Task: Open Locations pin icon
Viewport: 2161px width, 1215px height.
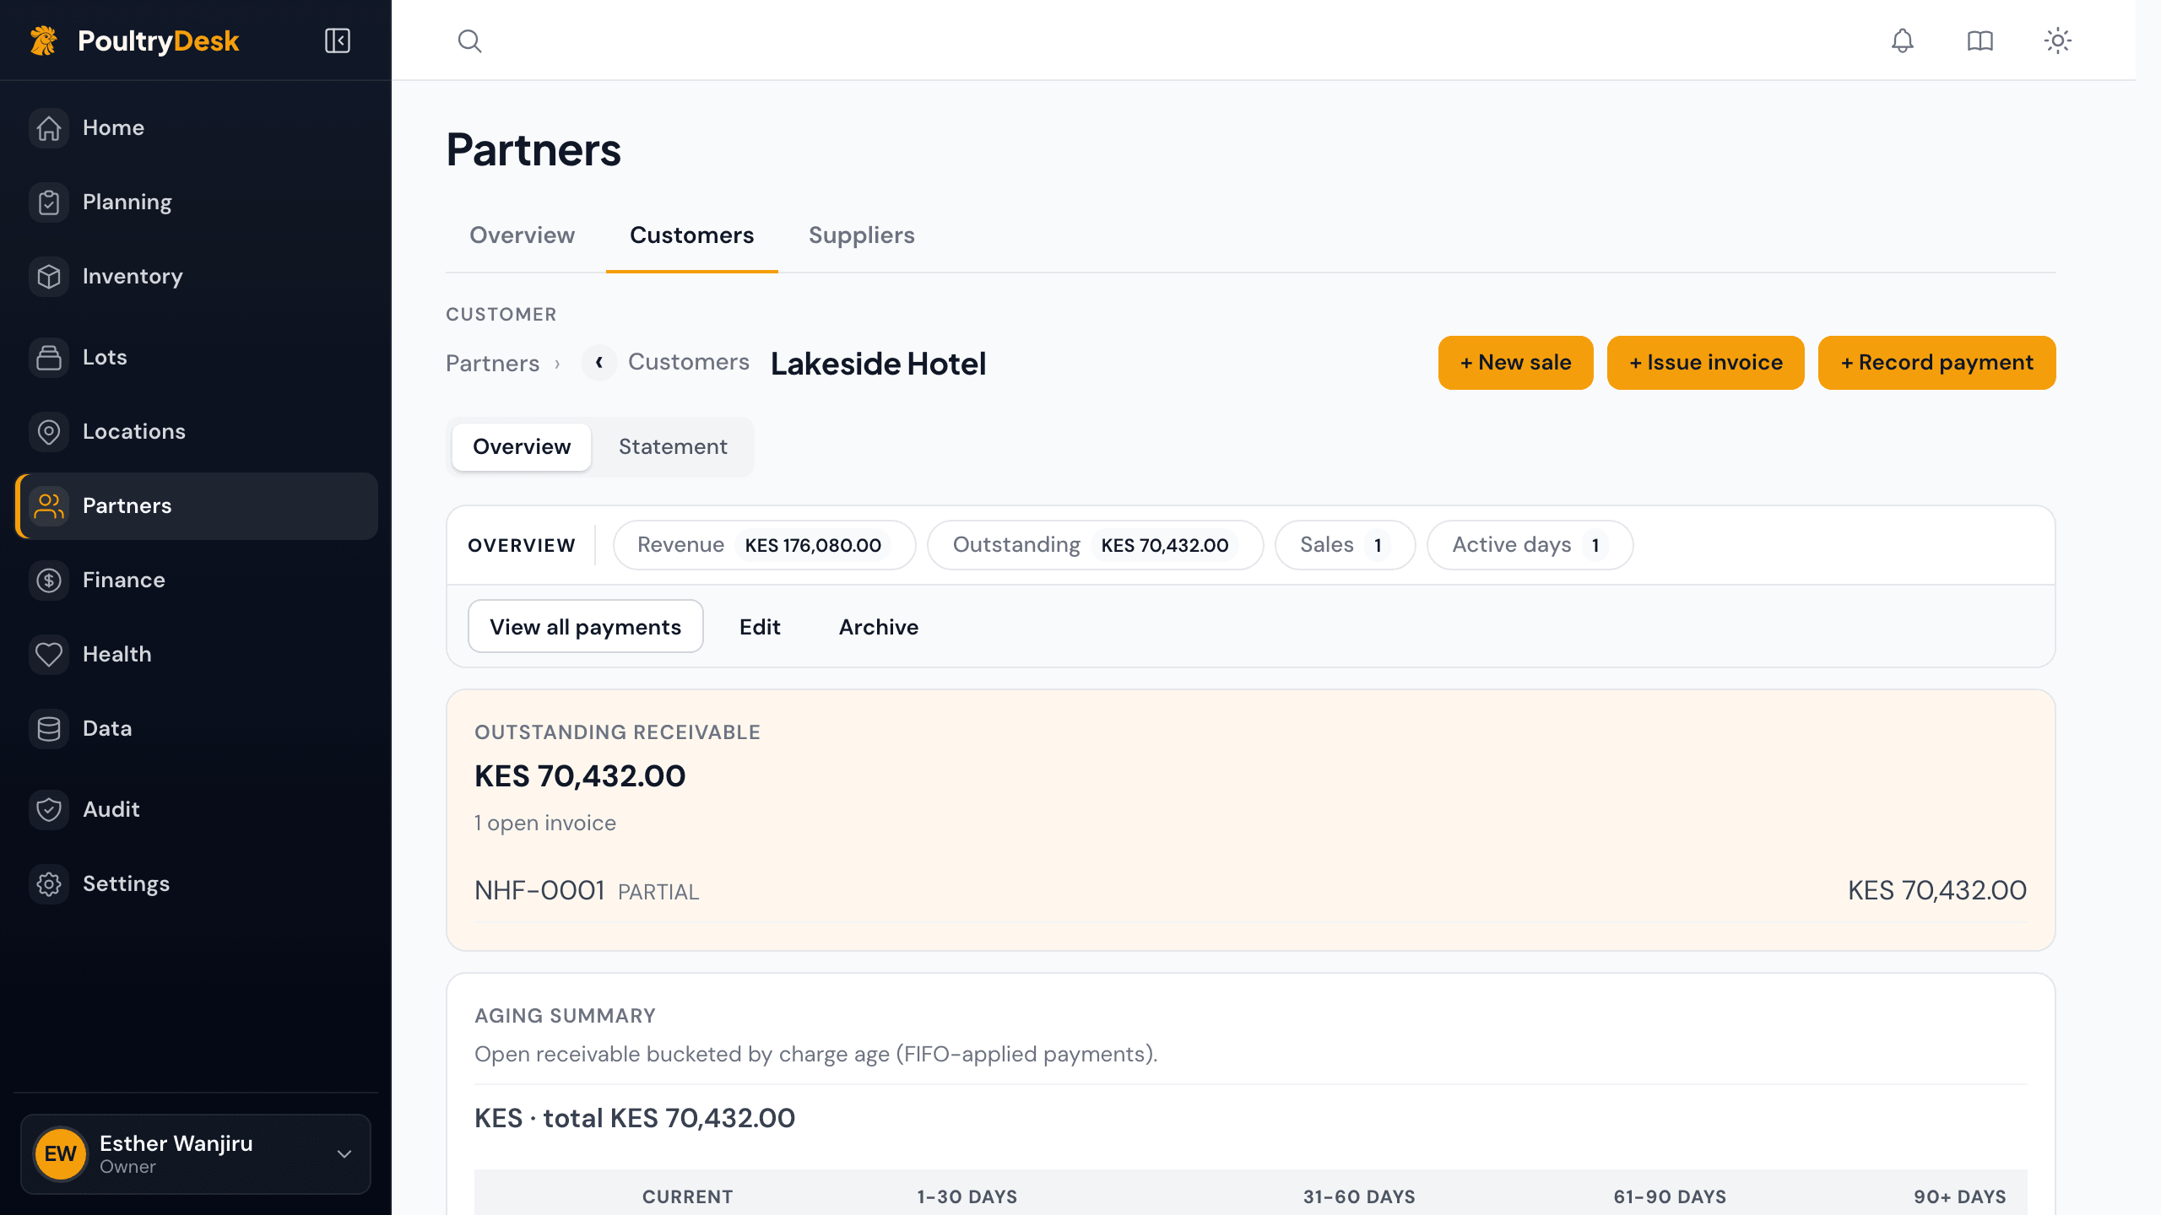Action: click(49, 432)
